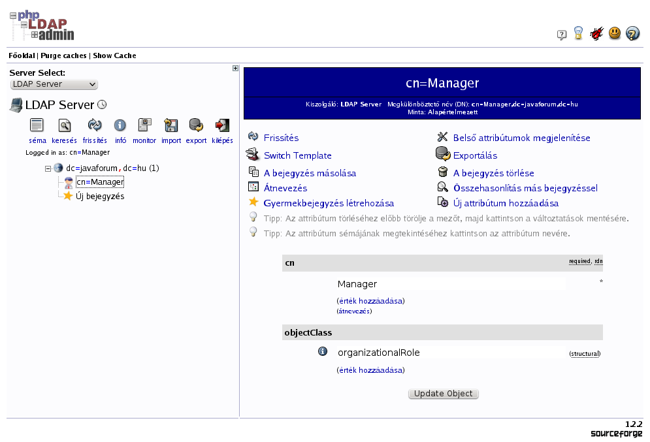Image resolution: width=650 pixels, height=442 pixels.
Task: Expand the tree panel with the plus button
Action: point(235,69)
